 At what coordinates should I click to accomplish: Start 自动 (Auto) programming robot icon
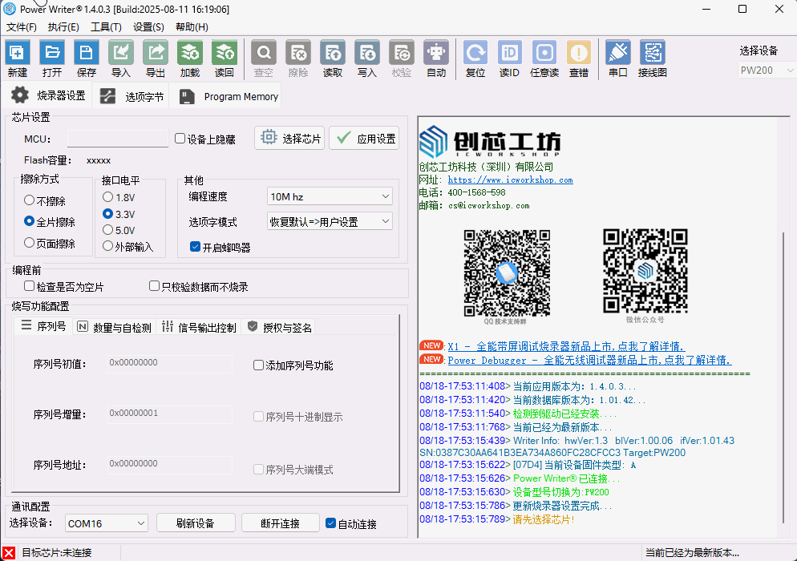(437, 59)
